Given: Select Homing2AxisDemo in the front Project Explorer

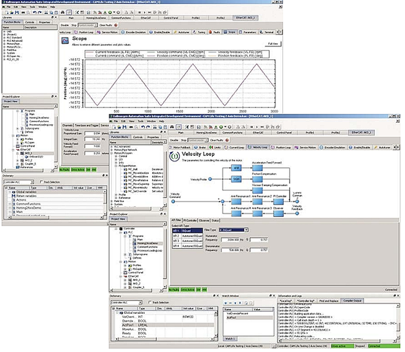Looking at the screenshot, I should (147, 243).
